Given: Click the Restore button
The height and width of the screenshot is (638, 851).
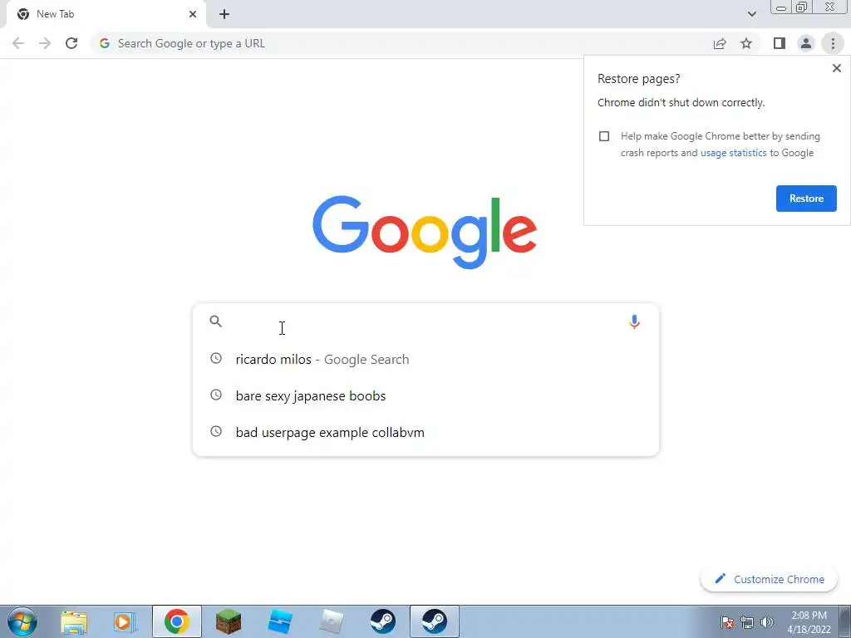Looking at the screenshot, I should [806, 199].
